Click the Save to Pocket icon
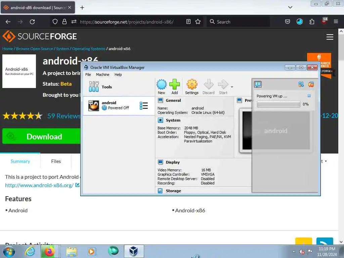Screen dimensions: 344x258 (x=288, y=21)
